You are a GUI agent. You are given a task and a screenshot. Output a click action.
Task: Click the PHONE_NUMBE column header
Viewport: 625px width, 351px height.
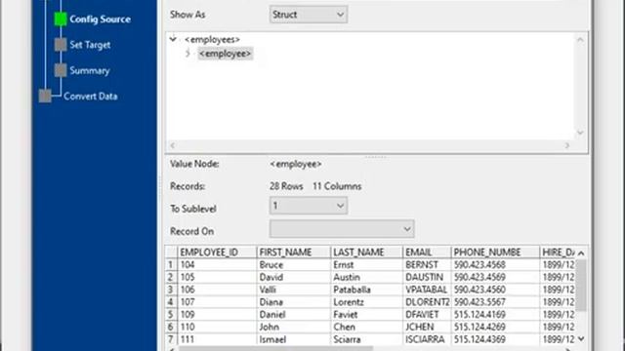[x=495, y=253]
